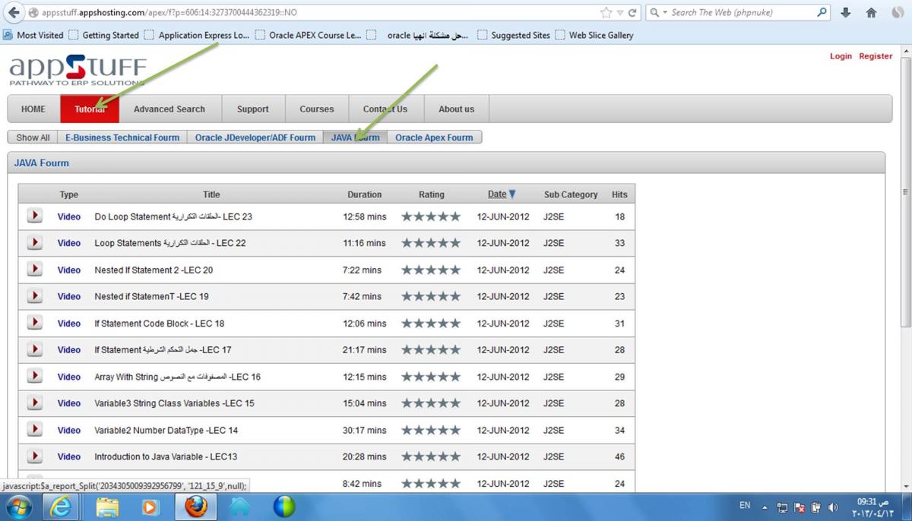Open Internet Explorer from the taskbar
This screenshot has height=521, width=912.
(60, 507)
